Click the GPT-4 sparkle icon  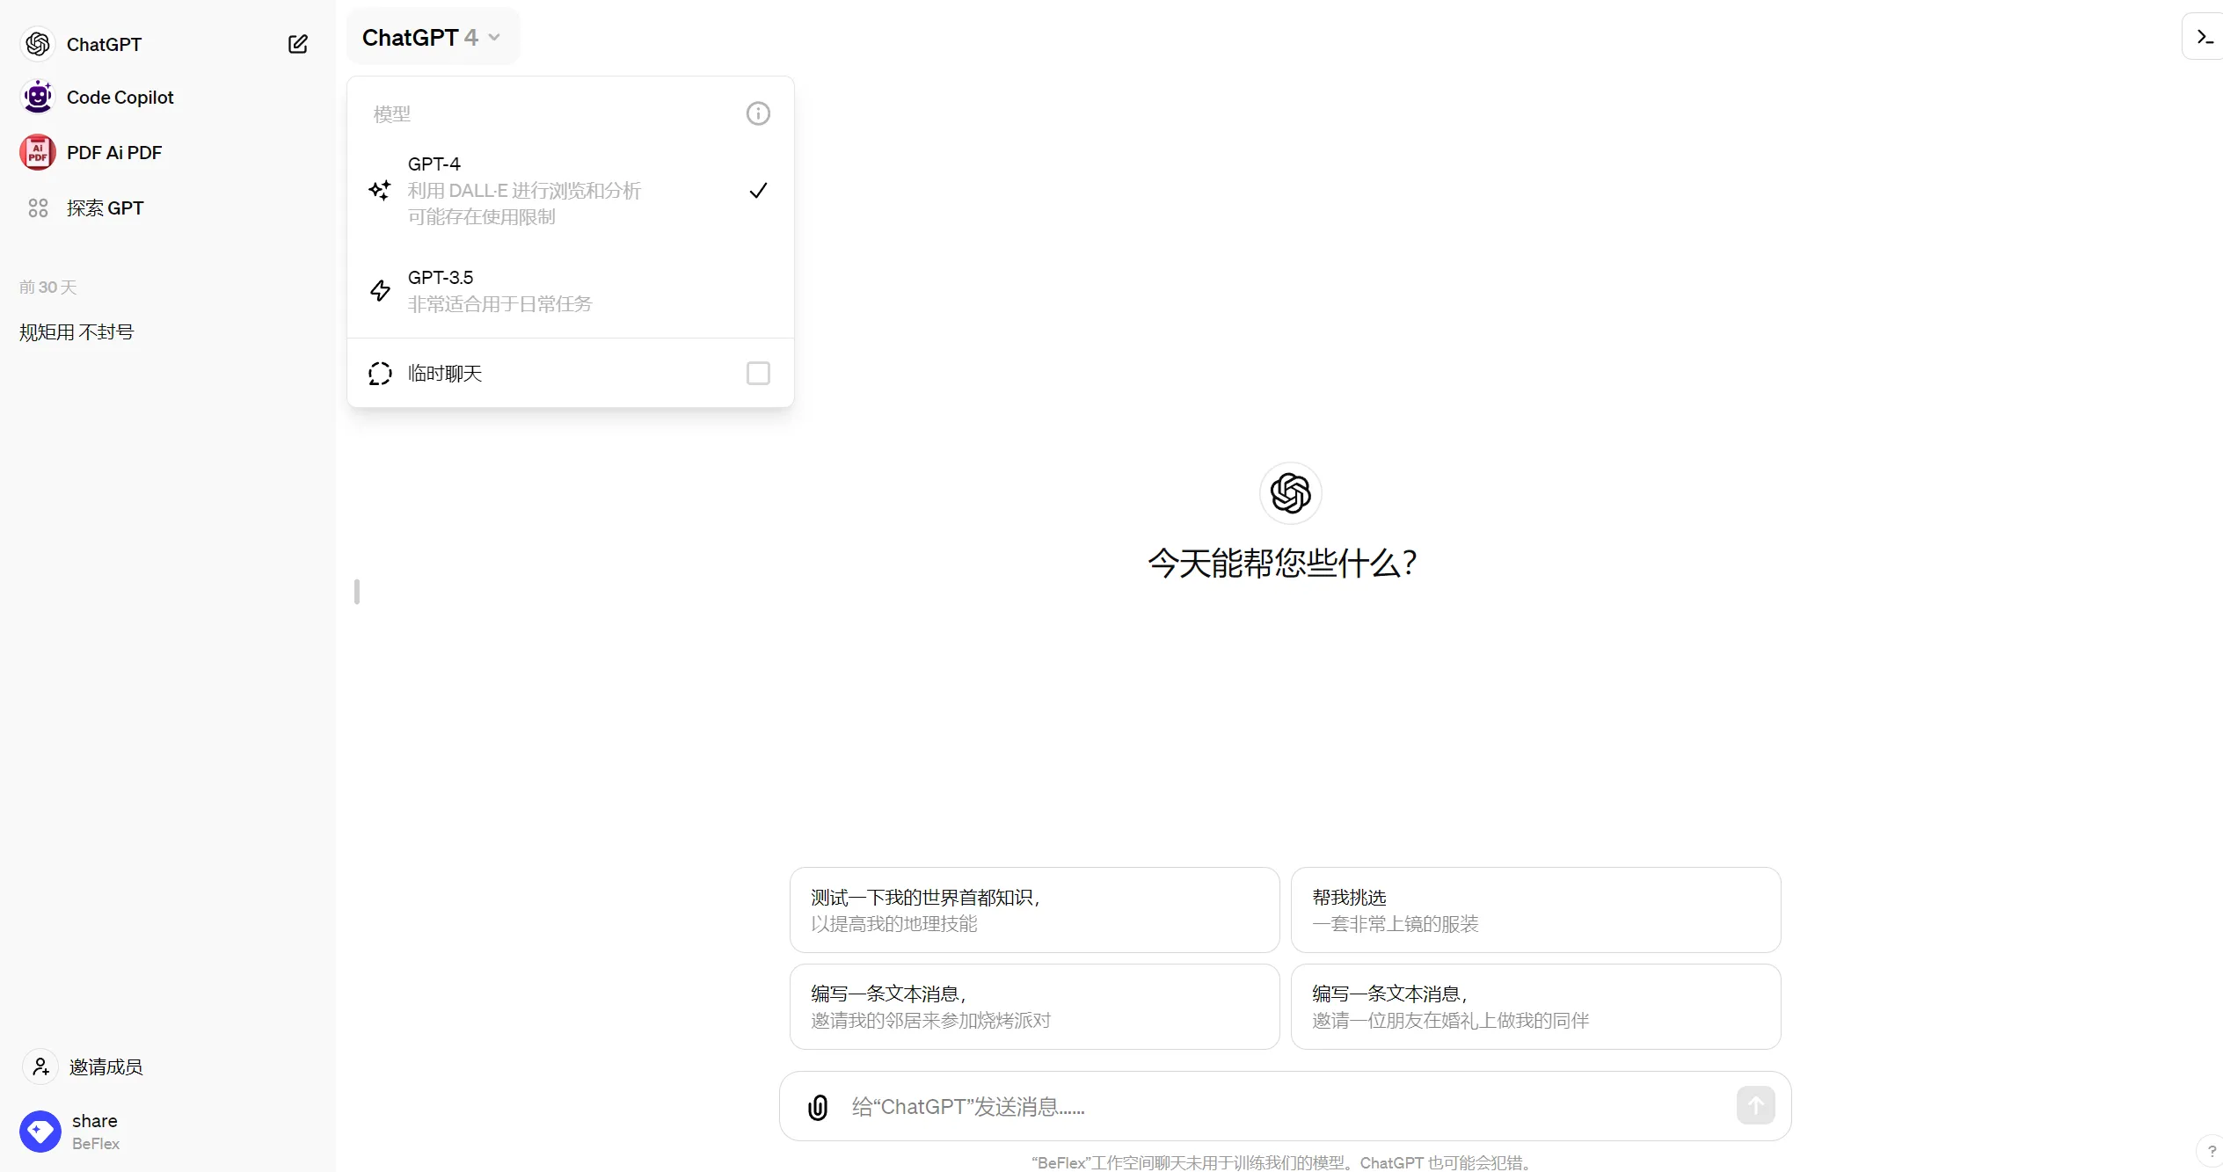pos(380,190)
